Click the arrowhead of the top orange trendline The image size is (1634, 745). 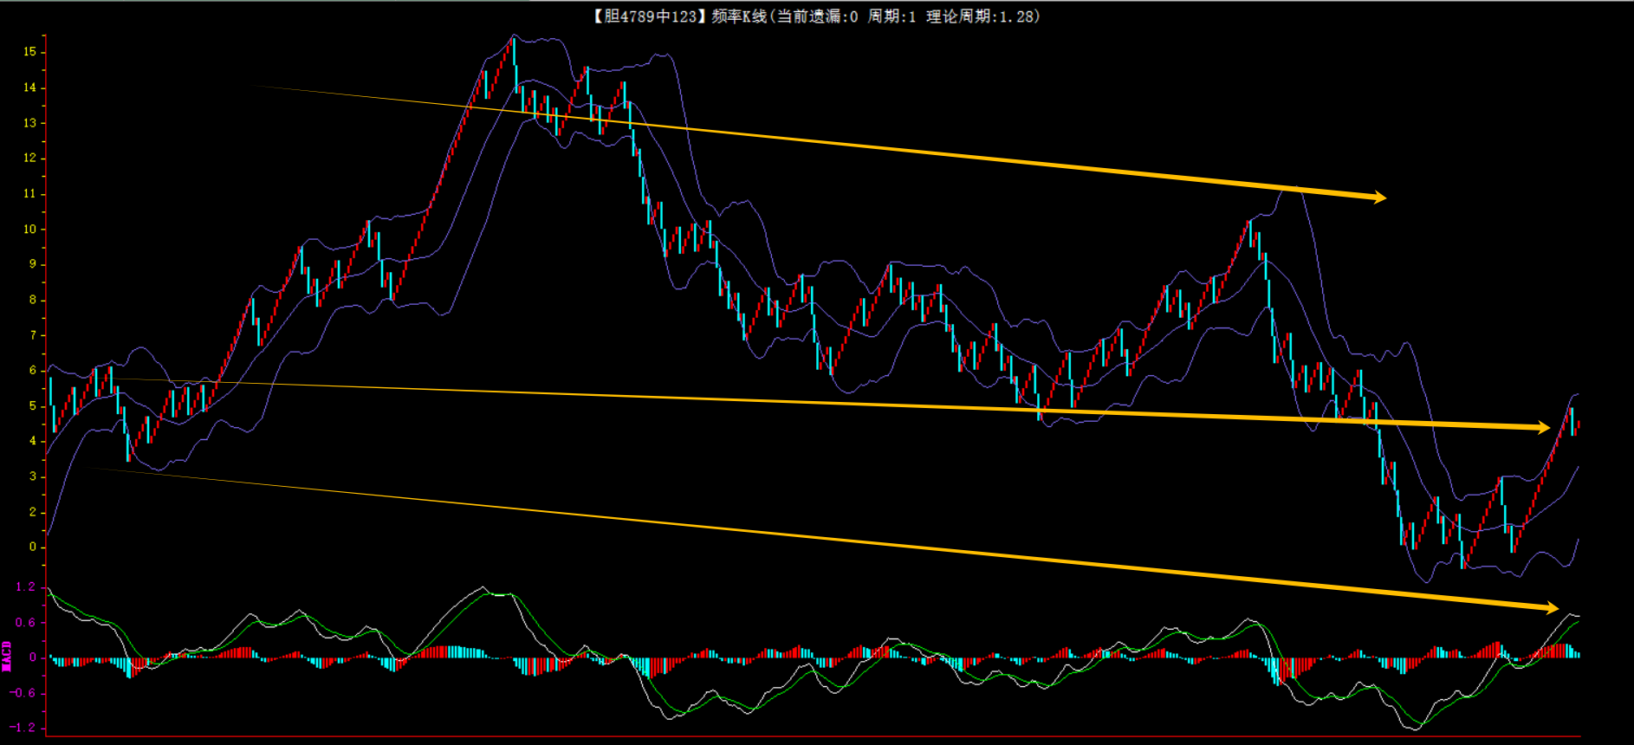(x=1378, y=198)
